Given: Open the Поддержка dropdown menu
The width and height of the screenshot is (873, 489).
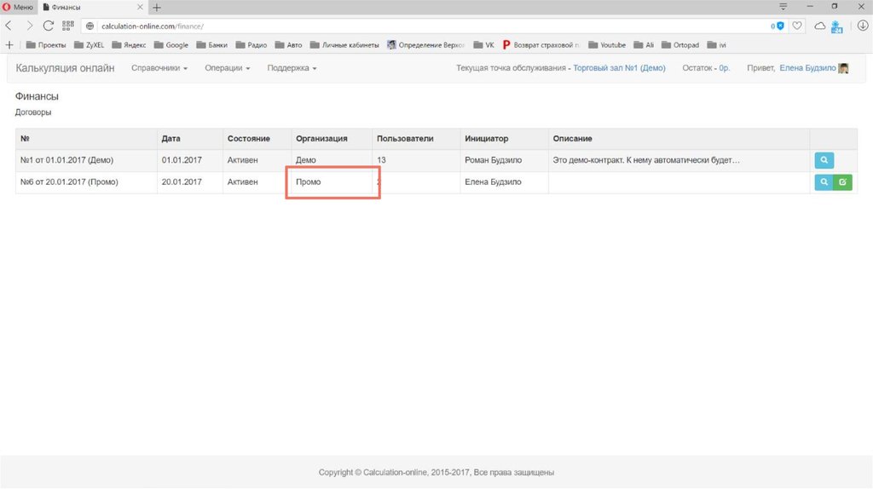Looking at the screenshot, I should click(x=292, y=68).
